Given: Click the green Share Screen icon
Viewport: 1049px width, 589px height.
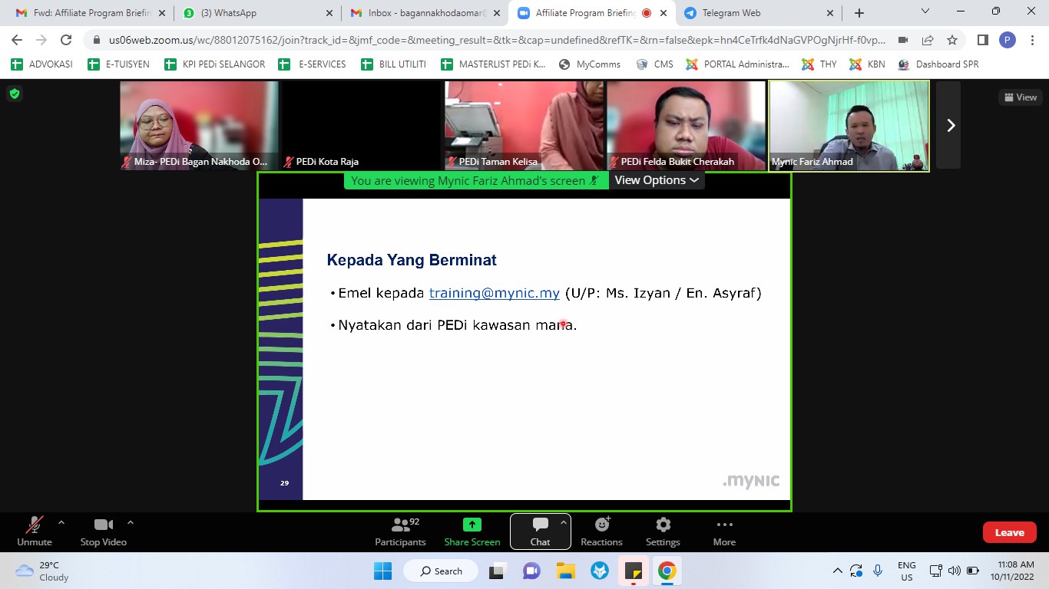Looking at the screenshot, I should (x=472, y=525).
